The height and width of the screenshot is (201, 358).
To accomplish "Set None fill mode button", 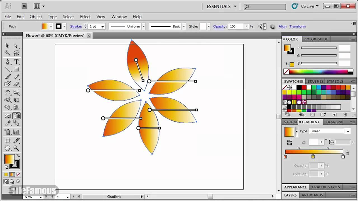I will click(x=18, y=175).
